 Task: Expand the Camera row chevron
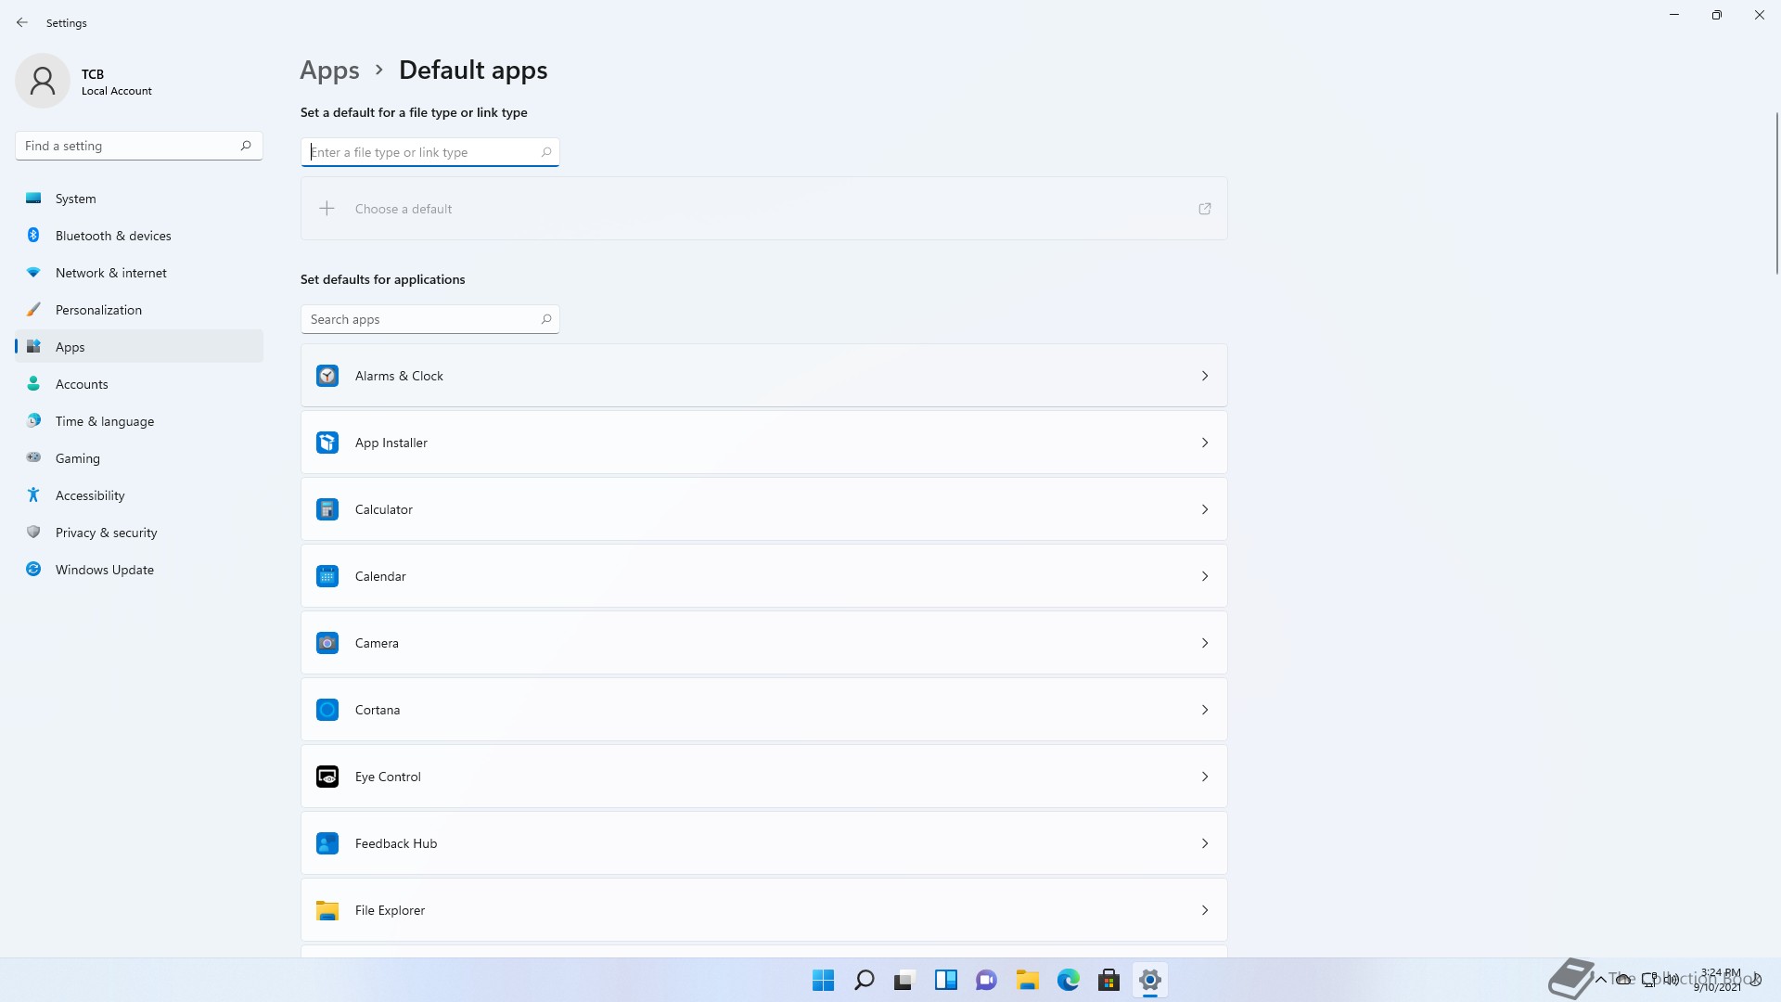pos(1205,643)
